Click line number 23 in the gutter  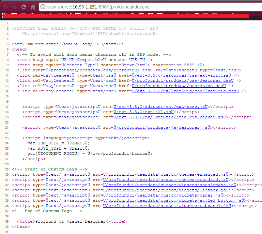7,138
